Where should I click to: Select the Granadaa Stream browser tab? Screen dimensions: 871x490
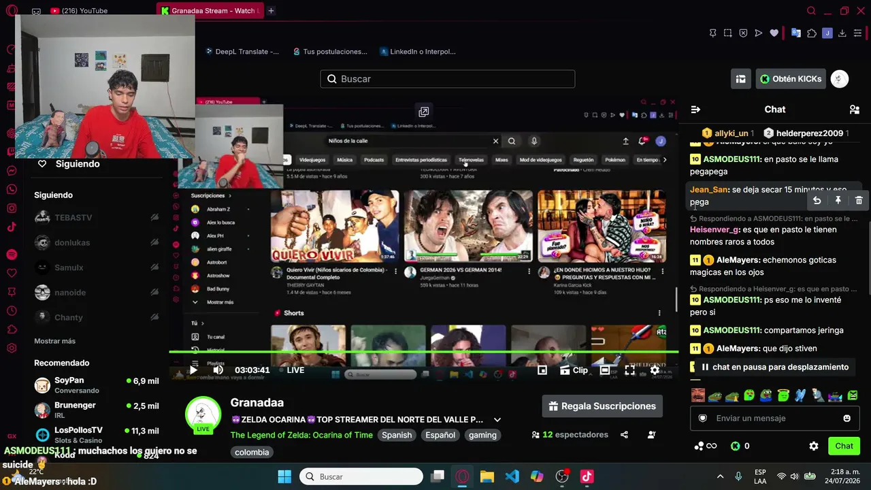point(209,11)
